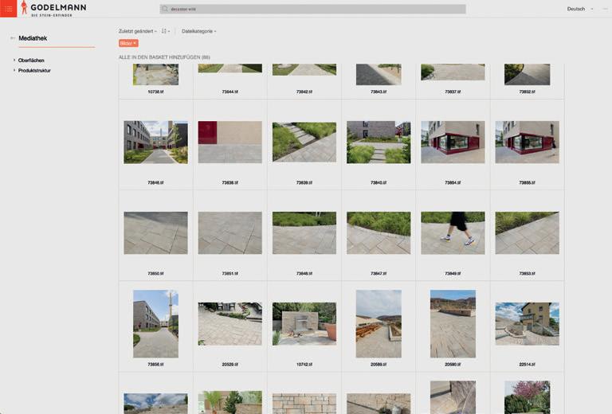Open thumbnail of image 20529.tif
Image resolution: width=612 pixels, height=414 pixels.
pos(229,323)
